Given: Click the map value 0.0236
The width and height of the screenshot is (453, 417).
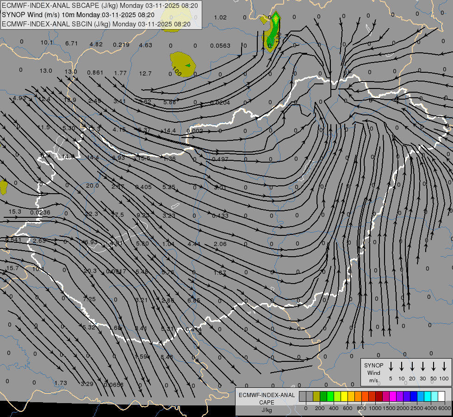Looking at the screenshot, I should pos(40,212).
